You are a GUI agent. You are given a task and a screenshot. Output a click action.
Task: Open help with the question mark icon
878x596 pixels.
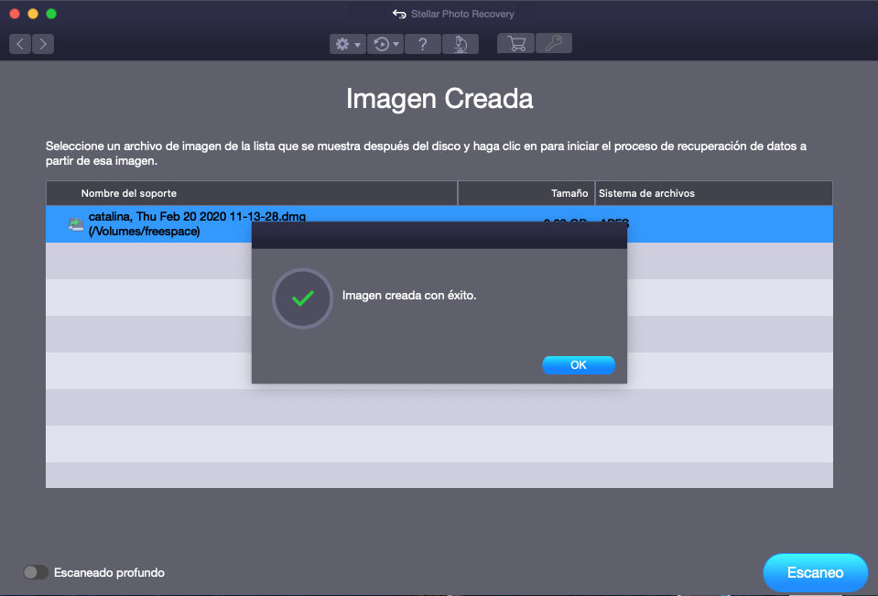click(x=423, y=44)
